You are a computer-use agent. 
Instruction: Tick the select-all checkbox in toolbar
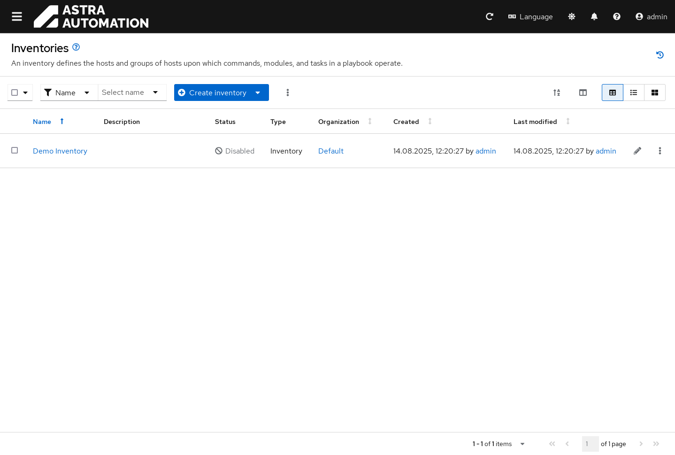click(15, 93)
